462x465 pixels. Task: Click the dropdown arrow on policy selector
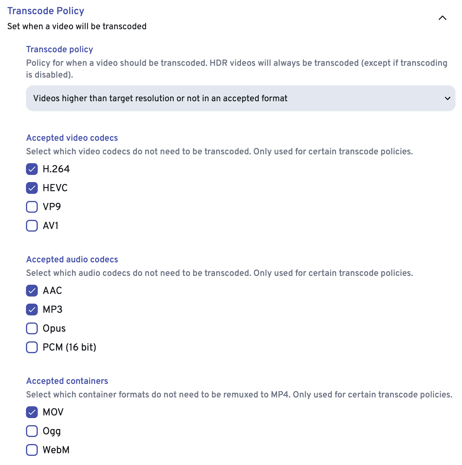(447, 98)
